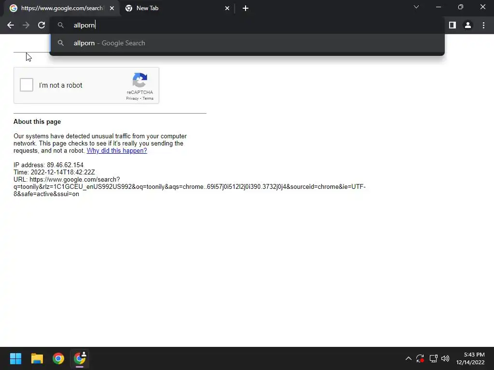The image size is (494, 370).
Task: Open File Explorer from taskbar
Action: (x=37, y=358)
